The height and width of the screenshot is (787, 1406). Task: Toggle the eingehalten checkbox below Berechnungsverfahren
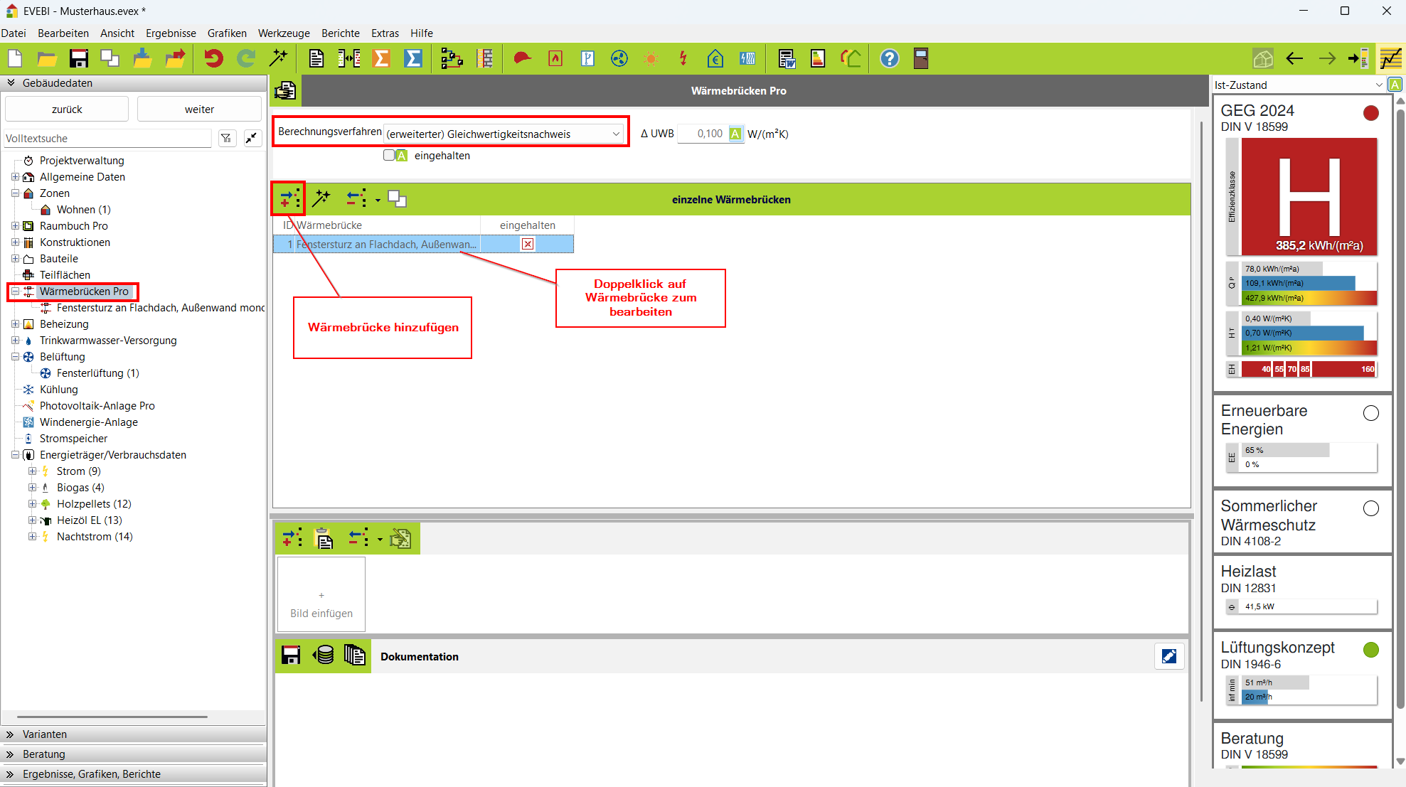pos(389,155)
